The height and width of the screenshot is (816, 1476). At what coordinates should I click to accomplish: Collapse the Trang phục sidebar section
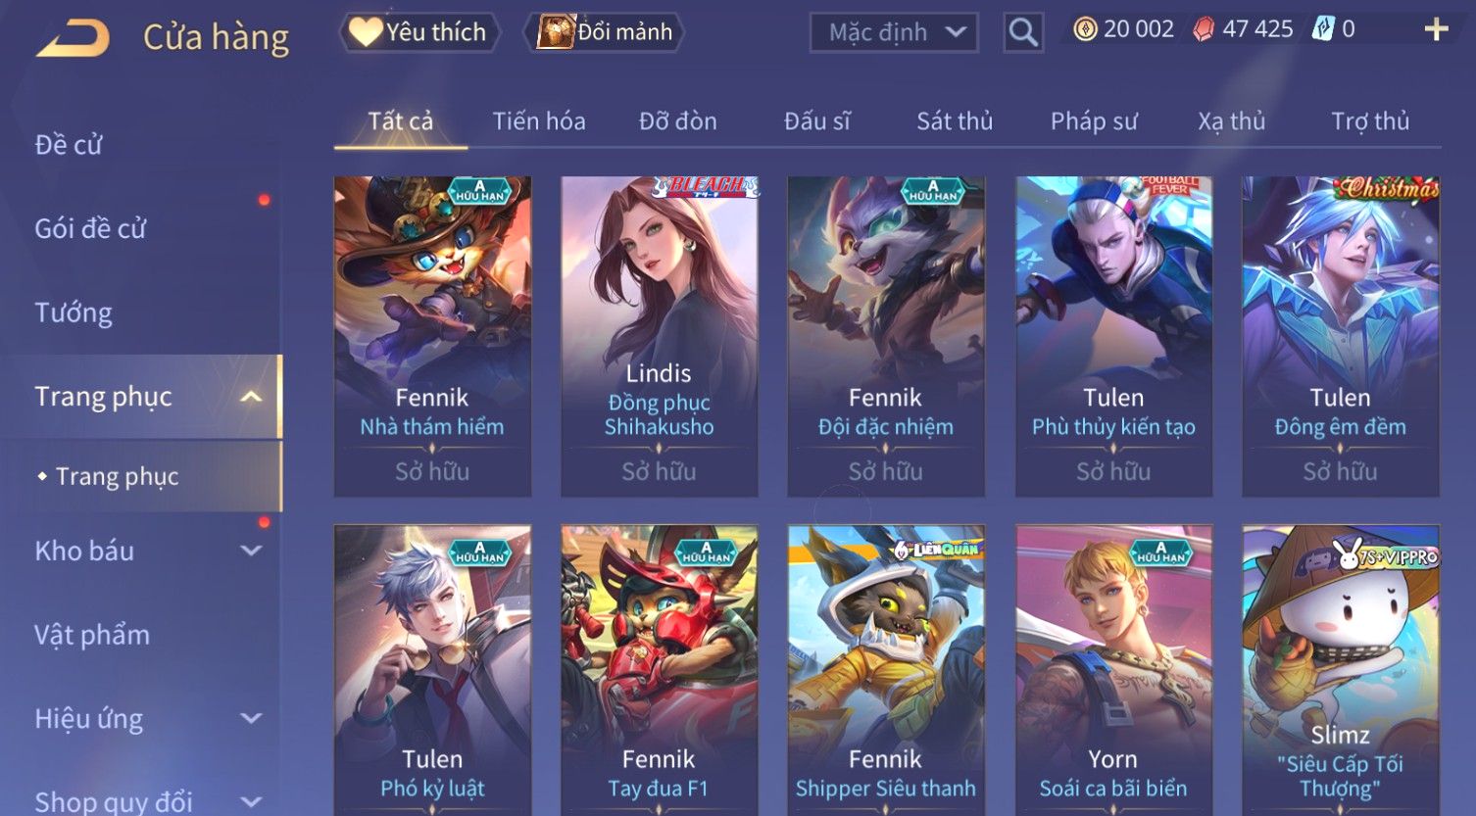tap(251, 397)
